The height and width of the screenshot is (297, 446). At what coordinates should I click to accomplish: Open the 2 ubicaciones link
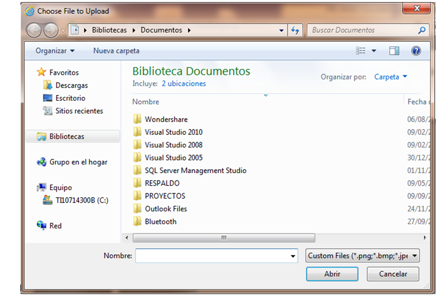click(x=183, y=83)
